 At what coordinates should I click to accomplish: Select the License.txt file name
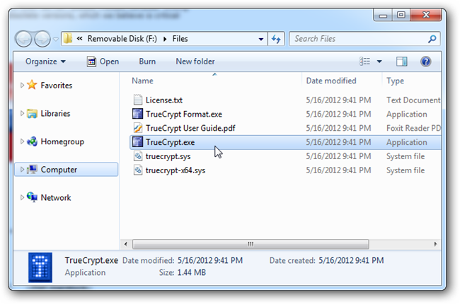pos(164,100)
